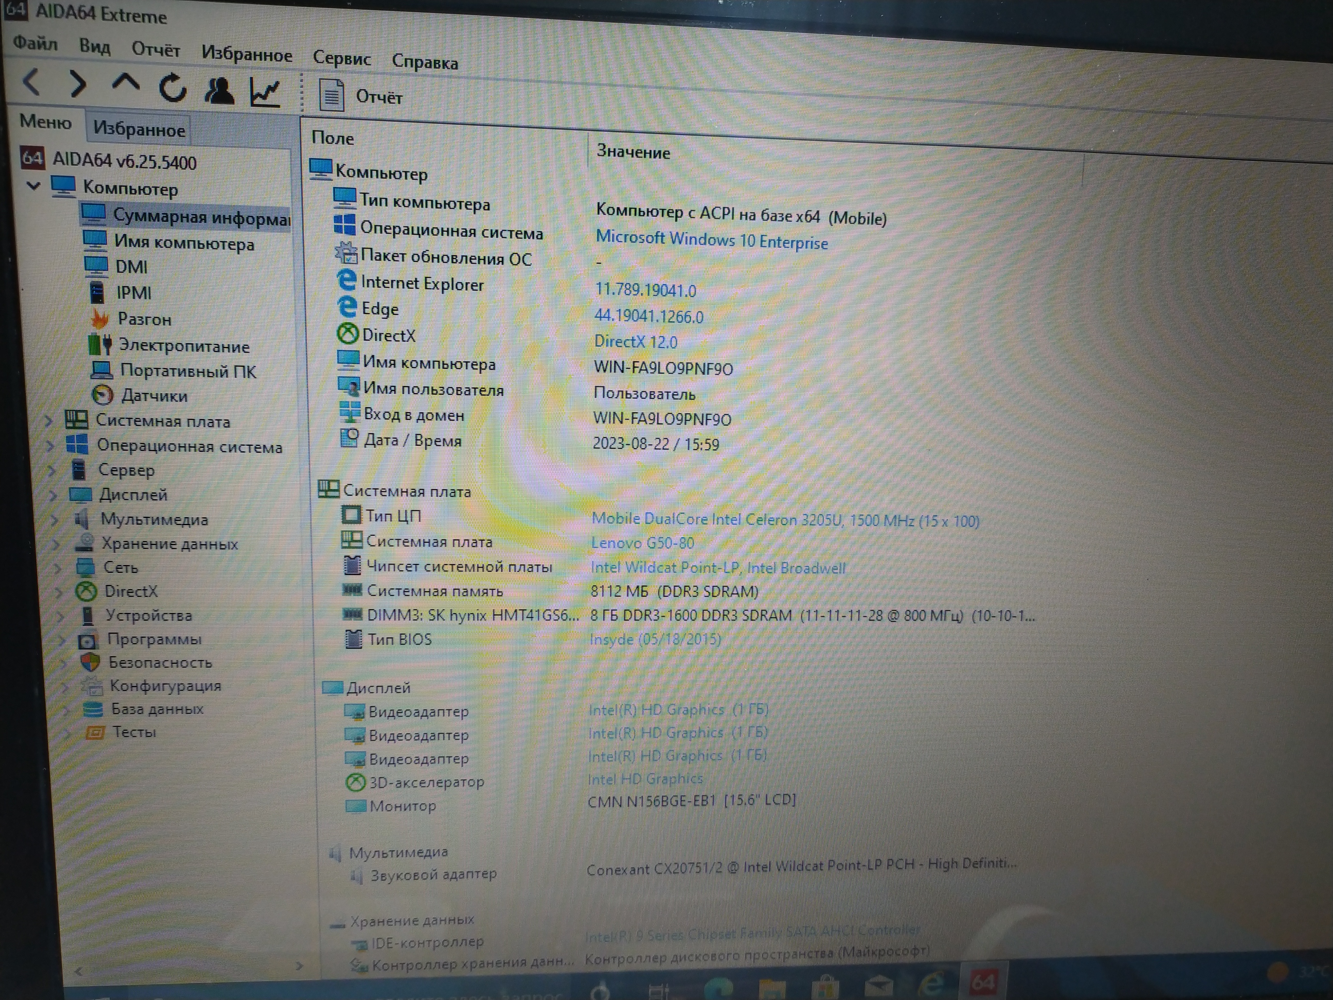Open the Справка menu
The height and width of the screenshot is (1000, 1333).
click(x=425, y=62)
